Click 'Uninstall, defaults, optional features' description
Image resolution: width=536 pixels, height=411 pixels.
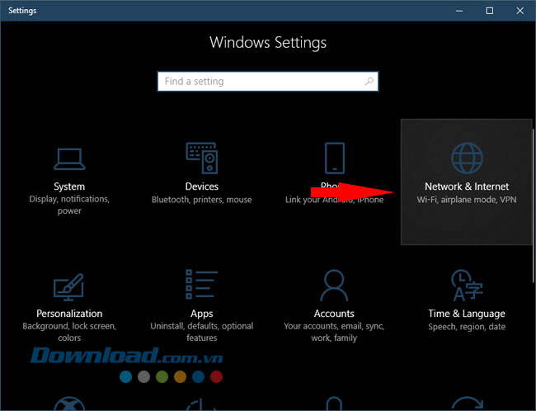click(201, 332)
